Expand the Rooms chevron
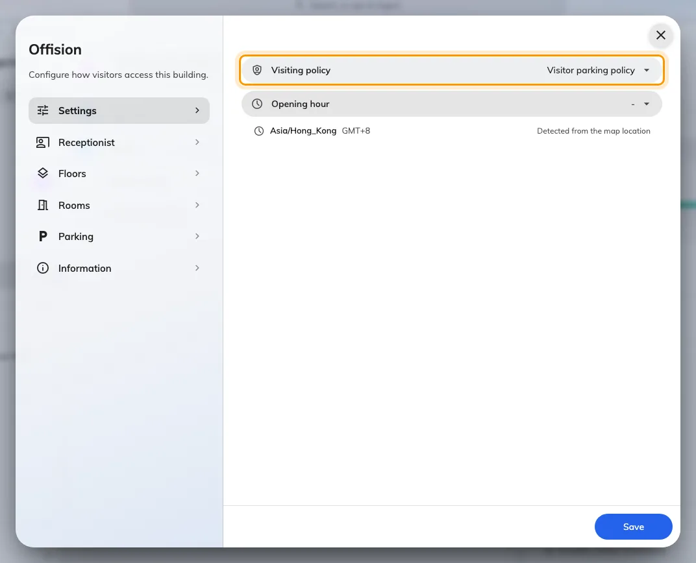The height and width of the screenshot is (563, 696). (197, 205)
